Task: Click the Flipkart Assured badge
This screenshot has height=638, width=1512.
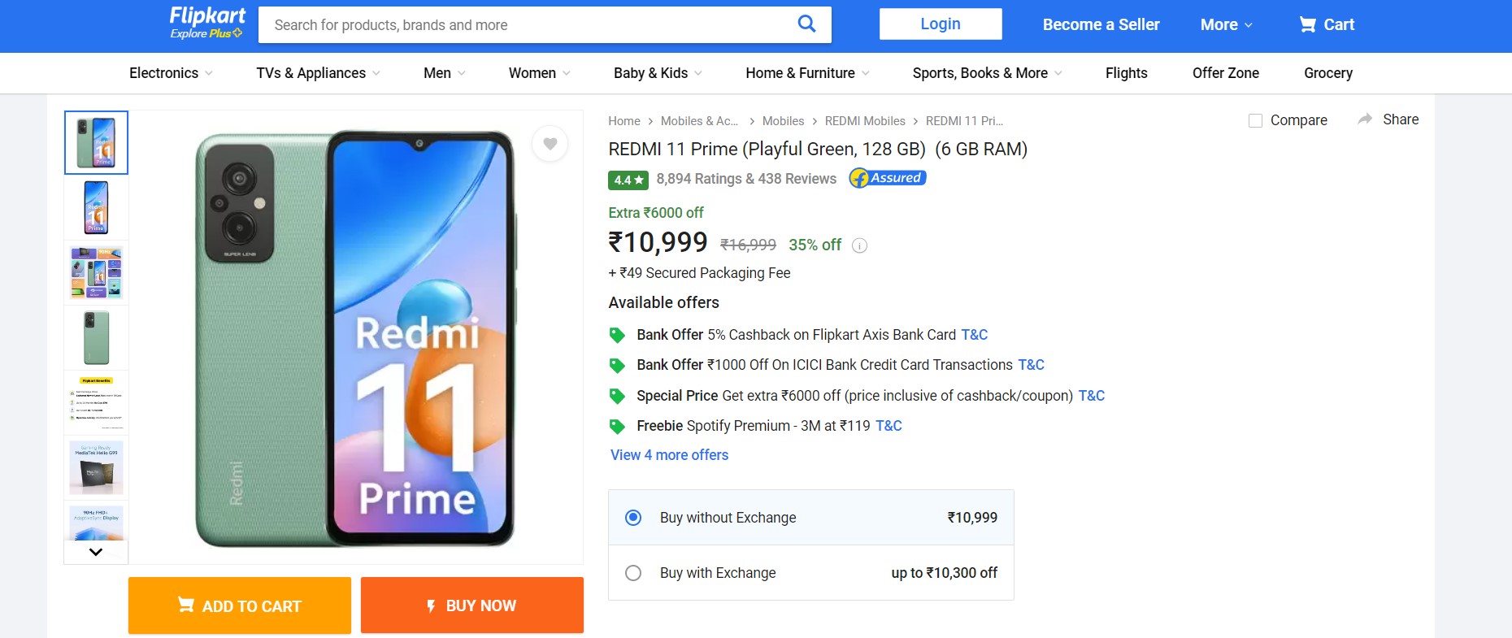Action: [887, 178]
